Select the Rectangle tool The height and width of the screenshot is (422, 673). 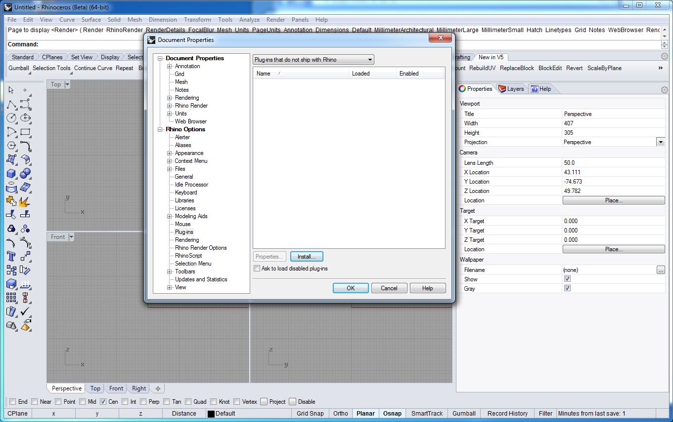[x=25, y=132]
